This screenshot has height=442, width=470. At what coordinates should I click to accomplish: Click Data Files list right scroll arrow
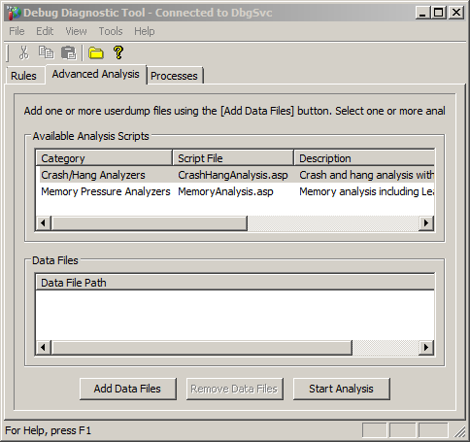click(x=426, y=348)
